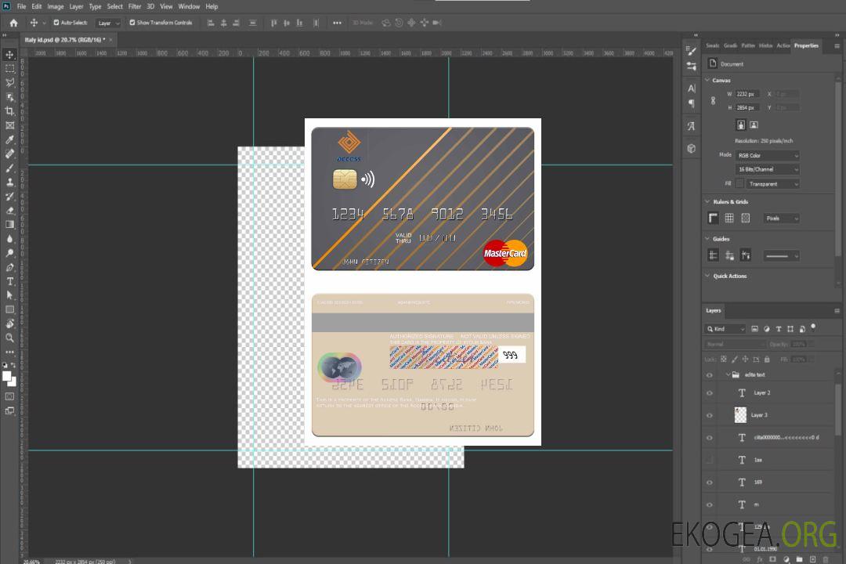
Task: Hide the Layer 2 text layer
Action: point(710,393)
